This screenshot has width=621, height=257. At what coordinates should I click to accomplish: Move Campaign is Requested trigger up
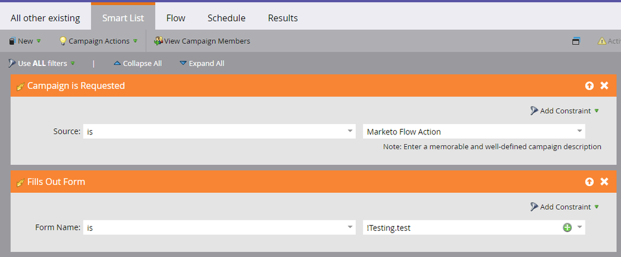[589, 86]
